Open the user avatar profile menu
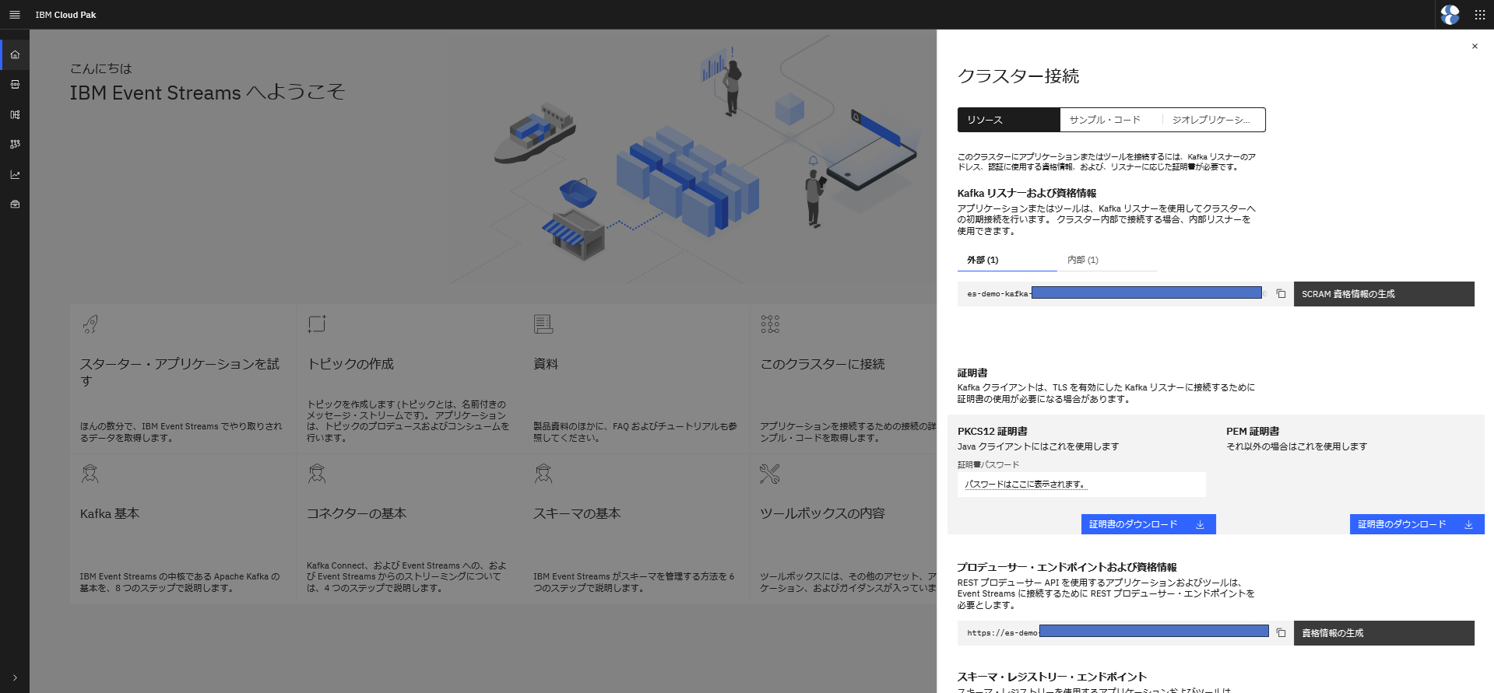 (1450, 15)
